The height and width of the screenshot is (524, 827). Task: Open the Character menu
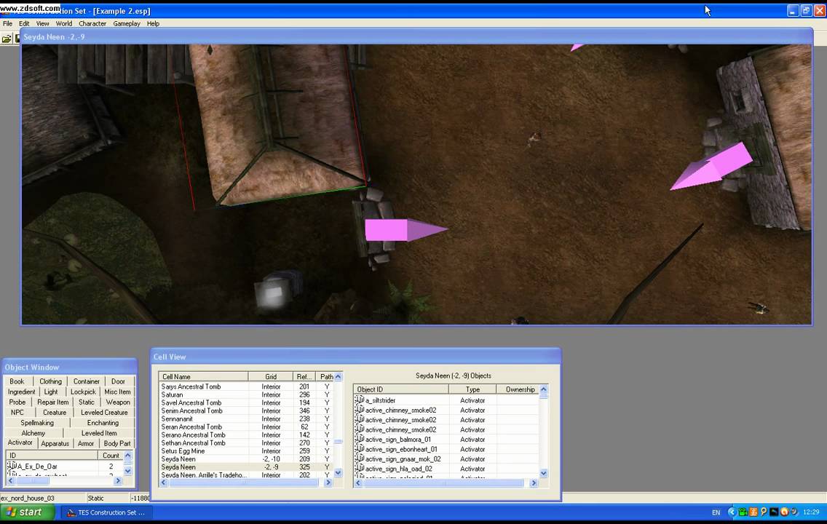point(92,24)
